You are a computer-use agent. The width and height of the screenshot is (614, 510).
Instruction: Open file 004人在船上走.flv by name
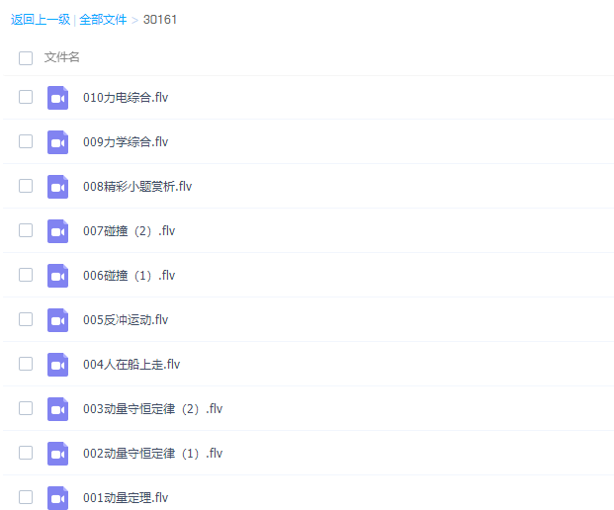pyautogui.click(x=132, y=365)
